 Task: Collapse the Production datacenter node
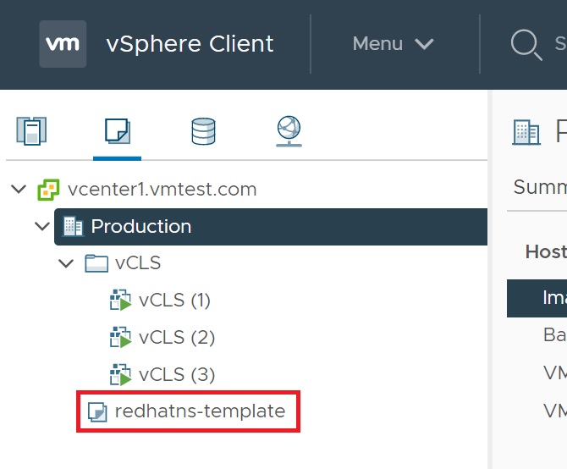click(x=42, y=227)
